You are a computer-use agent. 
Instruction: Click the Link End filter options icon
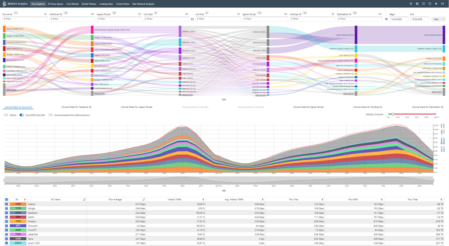(x=239, y=14)
